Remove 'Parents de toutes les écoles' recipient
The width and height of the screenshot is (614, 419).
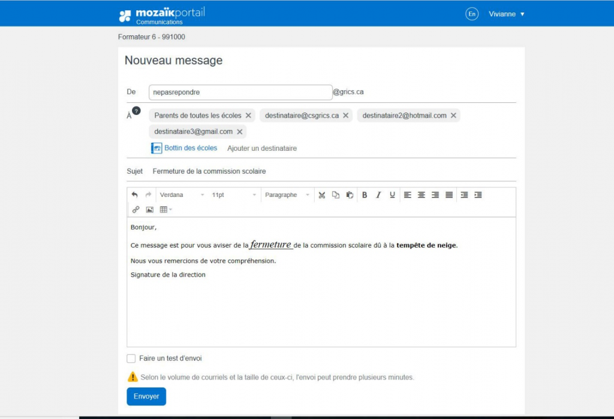(x=248, y=116)
